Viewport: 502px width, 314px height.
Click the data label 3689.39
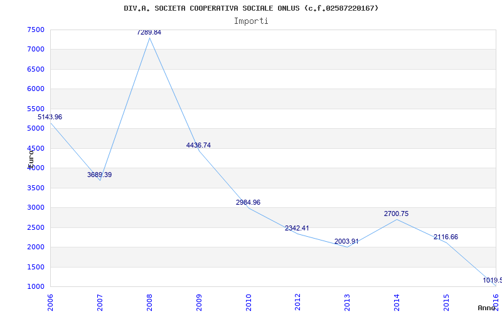pos(100,175)
